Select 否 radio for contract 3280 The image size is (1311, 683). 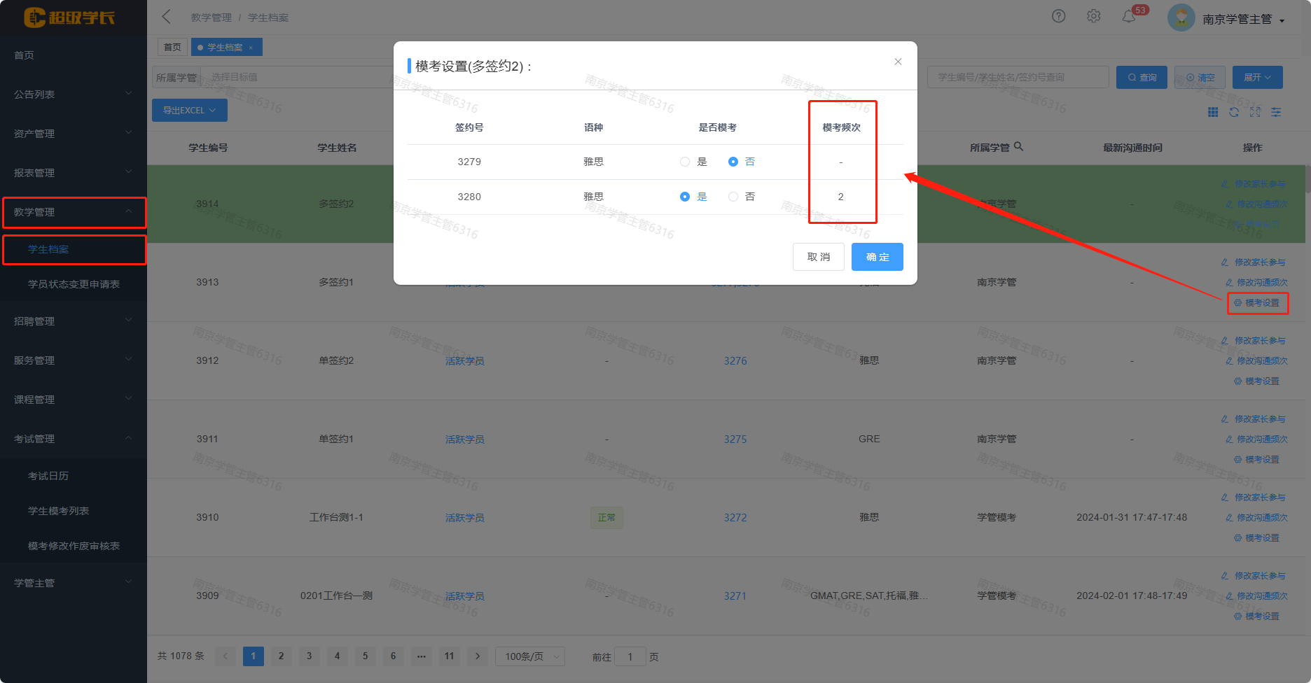[733, 197]
